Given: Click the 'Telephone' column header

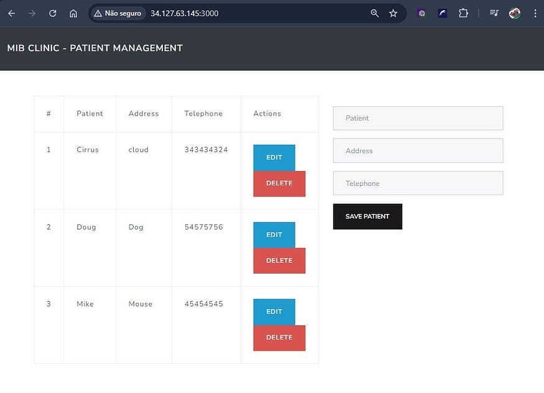Looking at the screenshot, I should coord(203,113).
